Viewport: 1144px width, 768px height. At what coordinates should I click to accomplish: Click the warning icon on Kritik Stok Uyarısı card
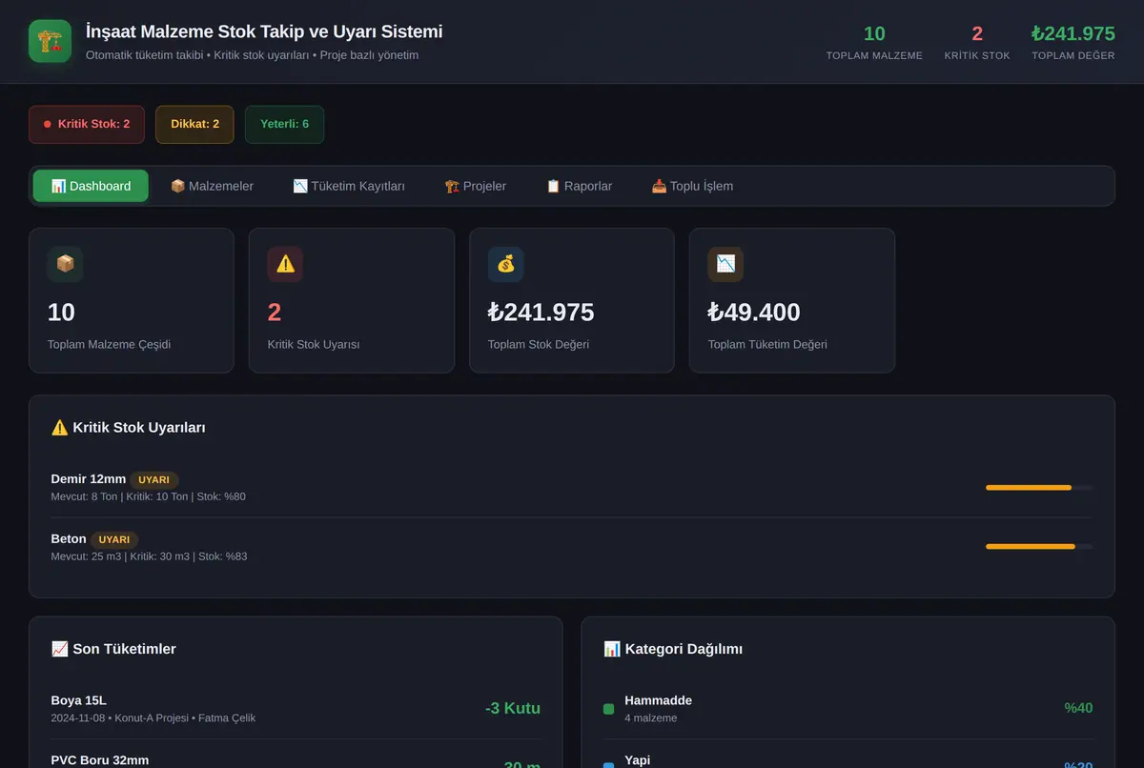click(285, 264)
